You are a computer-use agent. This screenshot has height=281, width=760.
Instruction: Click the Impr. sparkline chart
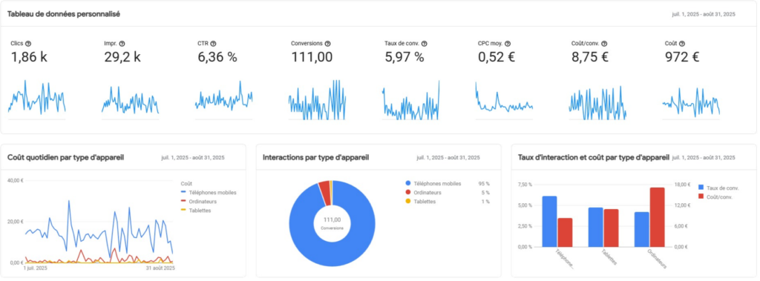click(130, 101)
